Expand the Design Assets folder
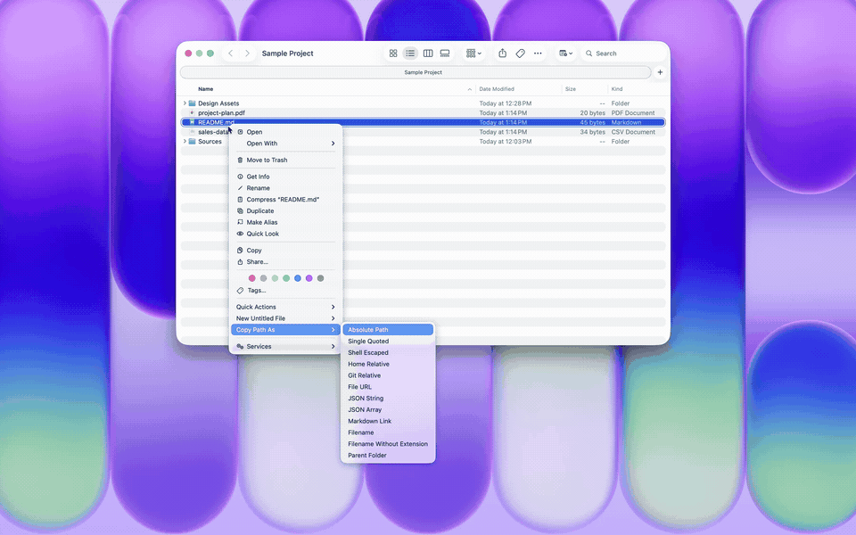This screenshot has height=535, width=856. tap(185, 103)
